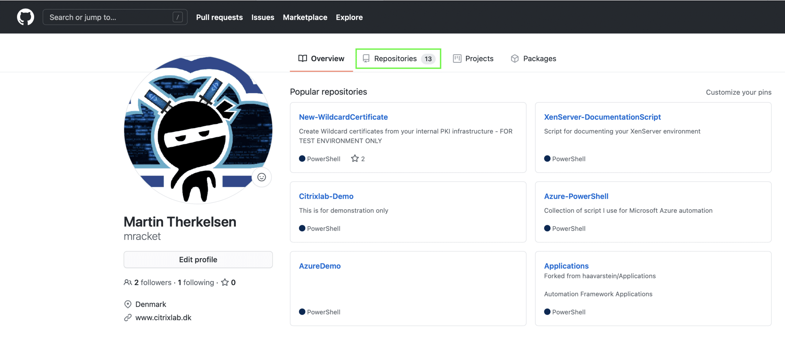Open Issues in top navigation
The image size is (785, 342).
pyautogui.click(x=263, y=17)
